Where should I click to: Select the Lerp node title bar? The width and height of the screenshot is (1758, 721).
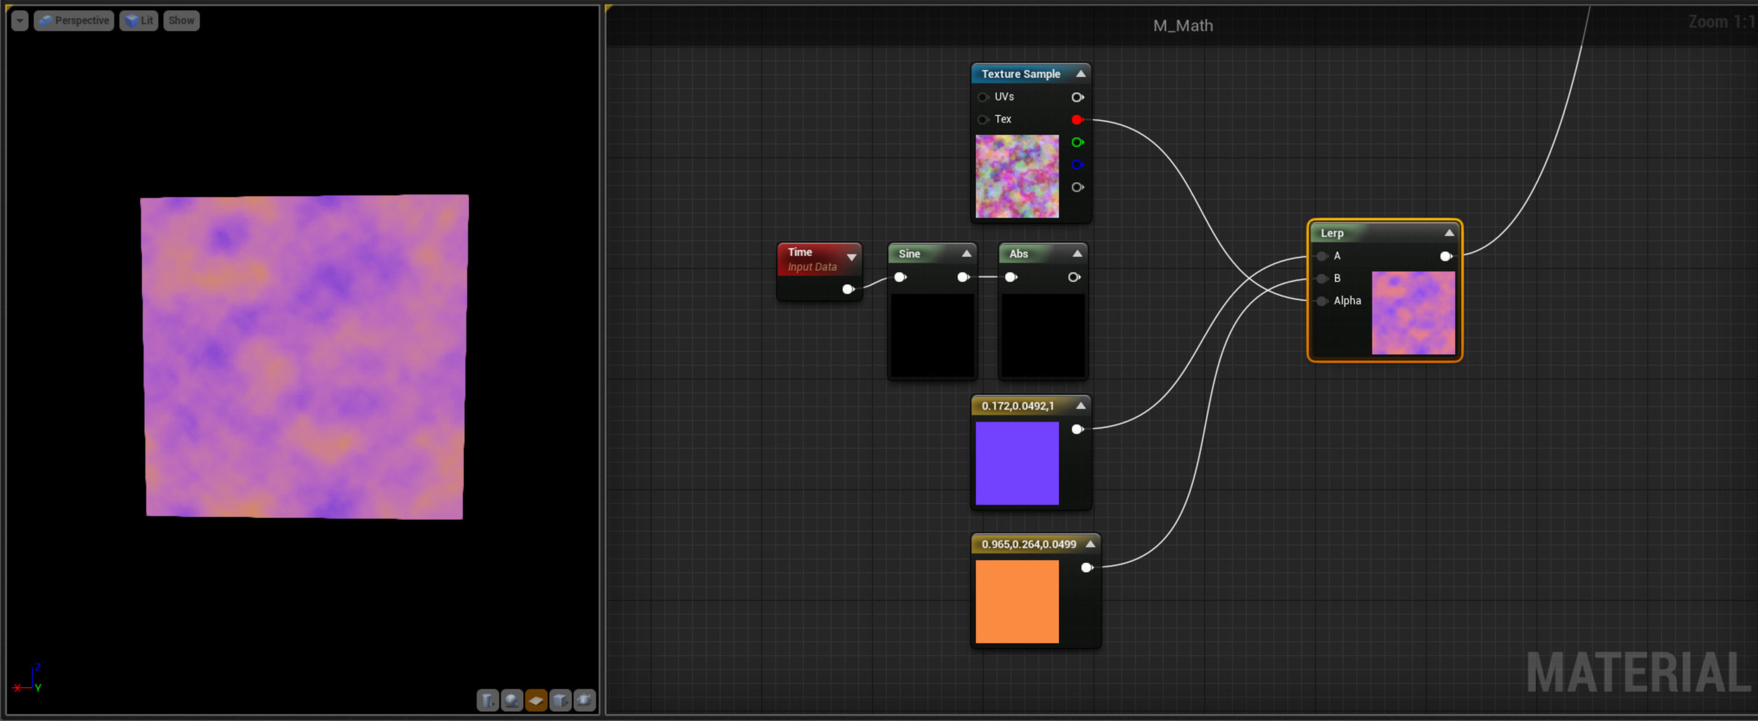click(x=1384, y=233)
